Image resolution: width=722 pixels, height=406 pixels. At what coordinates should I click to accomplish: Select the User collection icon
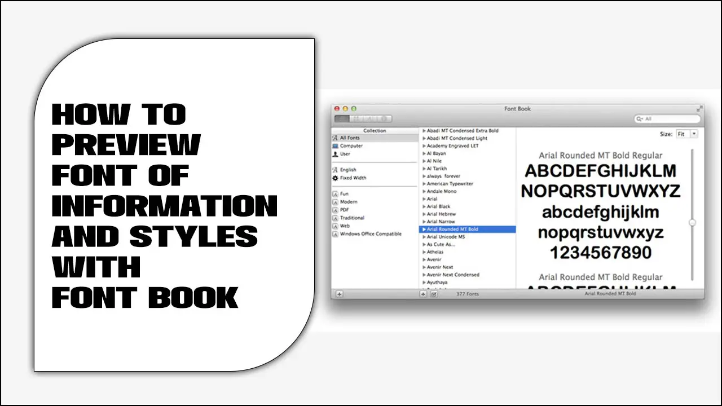[335, 154]
